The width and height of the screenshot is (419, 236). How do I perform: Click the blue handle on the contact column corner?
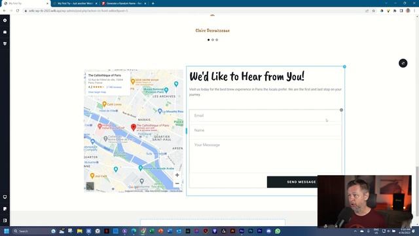344,67
